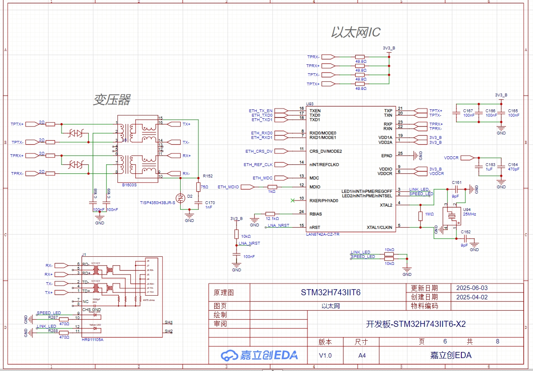Select the ETH_MDIO net port
533x371 pixels.
tap(248, 187)
